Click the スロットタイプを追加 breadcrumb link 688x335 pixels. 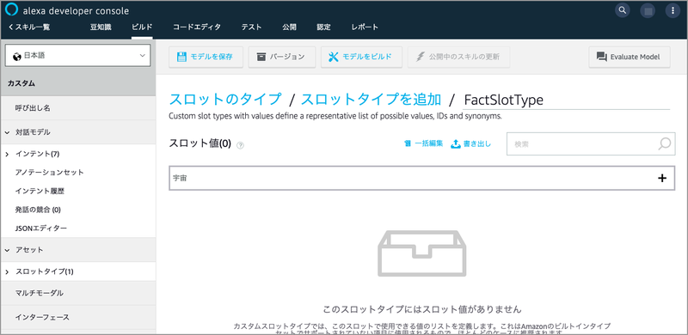pyautogui.click(x=371, y=100)
